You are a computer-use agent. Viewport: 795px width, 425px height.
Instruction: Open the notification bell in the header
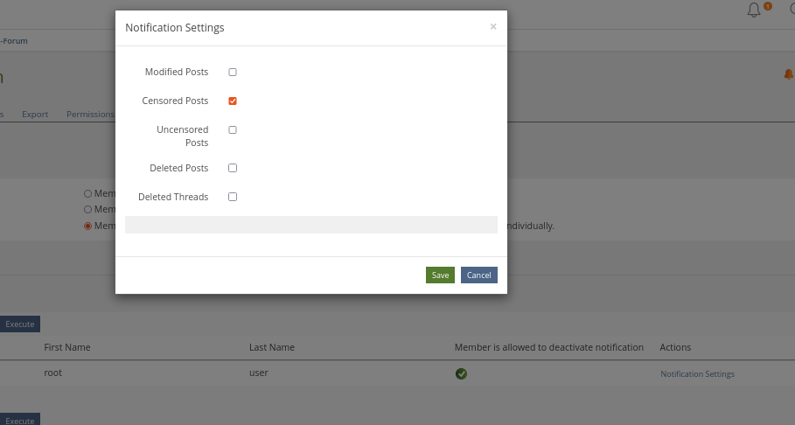pos(754,10)
